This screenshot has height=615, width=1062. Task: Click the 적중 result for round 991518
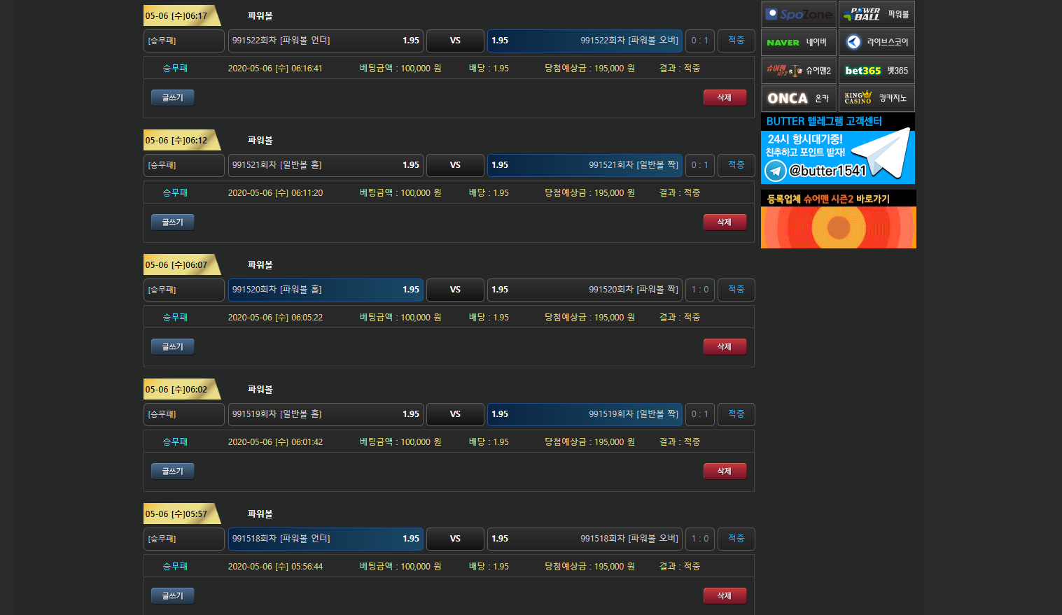pos(736,539)
